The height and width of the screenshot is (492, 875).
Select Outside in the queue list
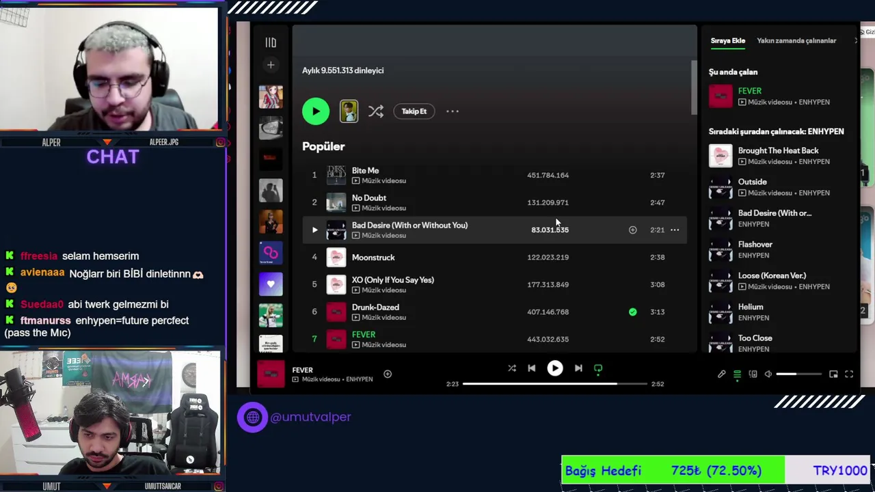(752, 182)
